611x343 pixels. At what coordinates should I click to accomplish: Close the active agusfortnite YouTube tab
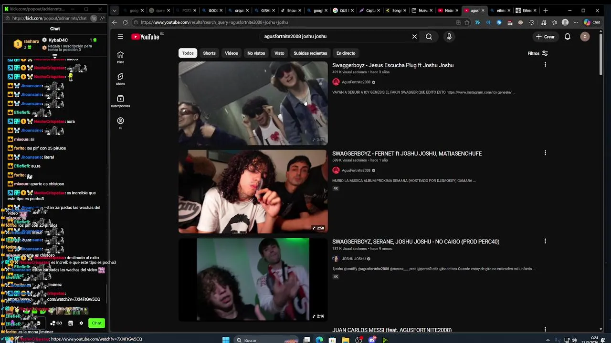pos(483,10)
